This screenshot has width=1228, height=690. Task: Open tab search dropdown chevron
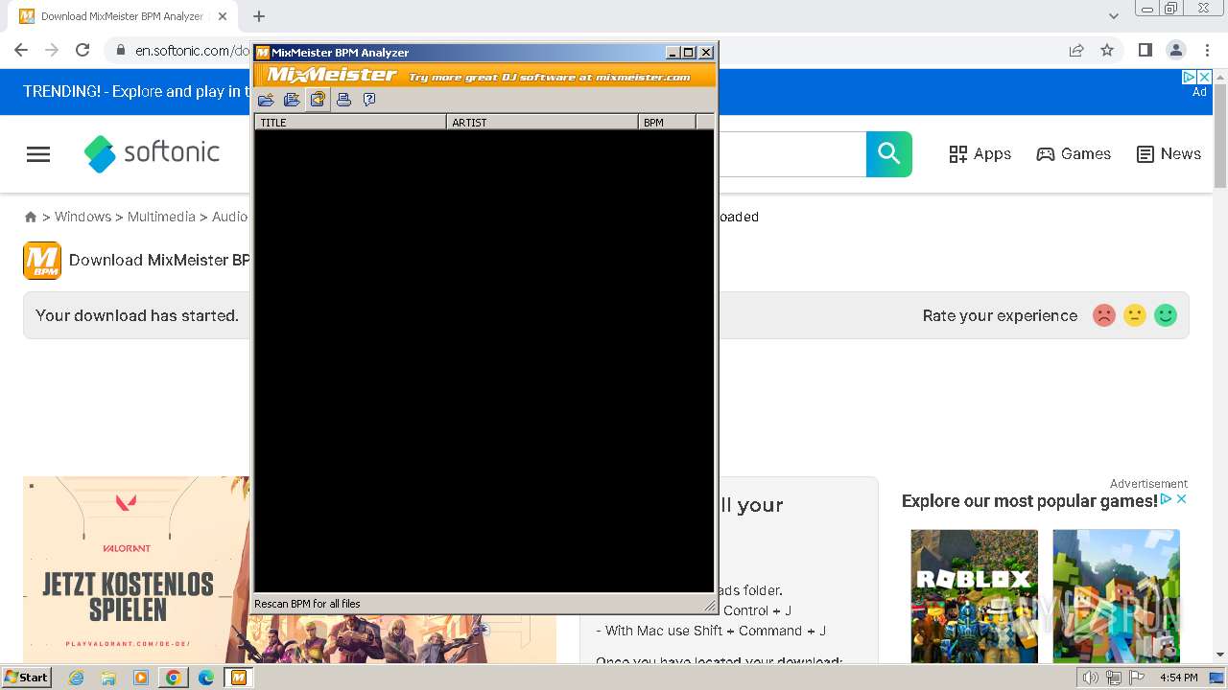click(x=1113, y=16)
